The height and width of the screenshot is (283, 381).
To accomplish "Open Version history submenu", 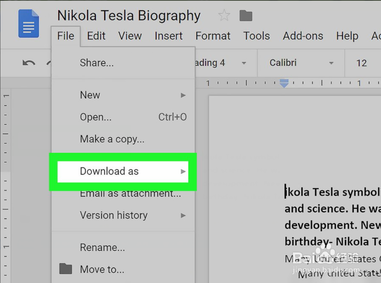I will tap(123, 215).
